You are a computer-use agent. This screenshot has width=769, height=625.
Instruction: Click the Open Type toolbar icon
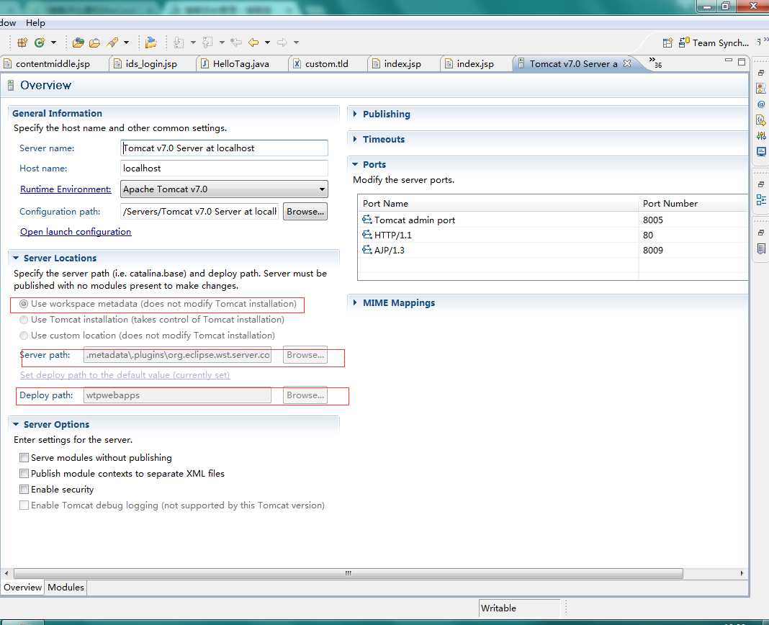[78, 42]
